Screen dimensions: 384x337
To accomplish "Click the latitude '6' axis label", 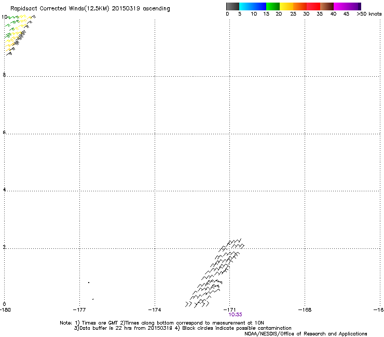I will [4, 132].
